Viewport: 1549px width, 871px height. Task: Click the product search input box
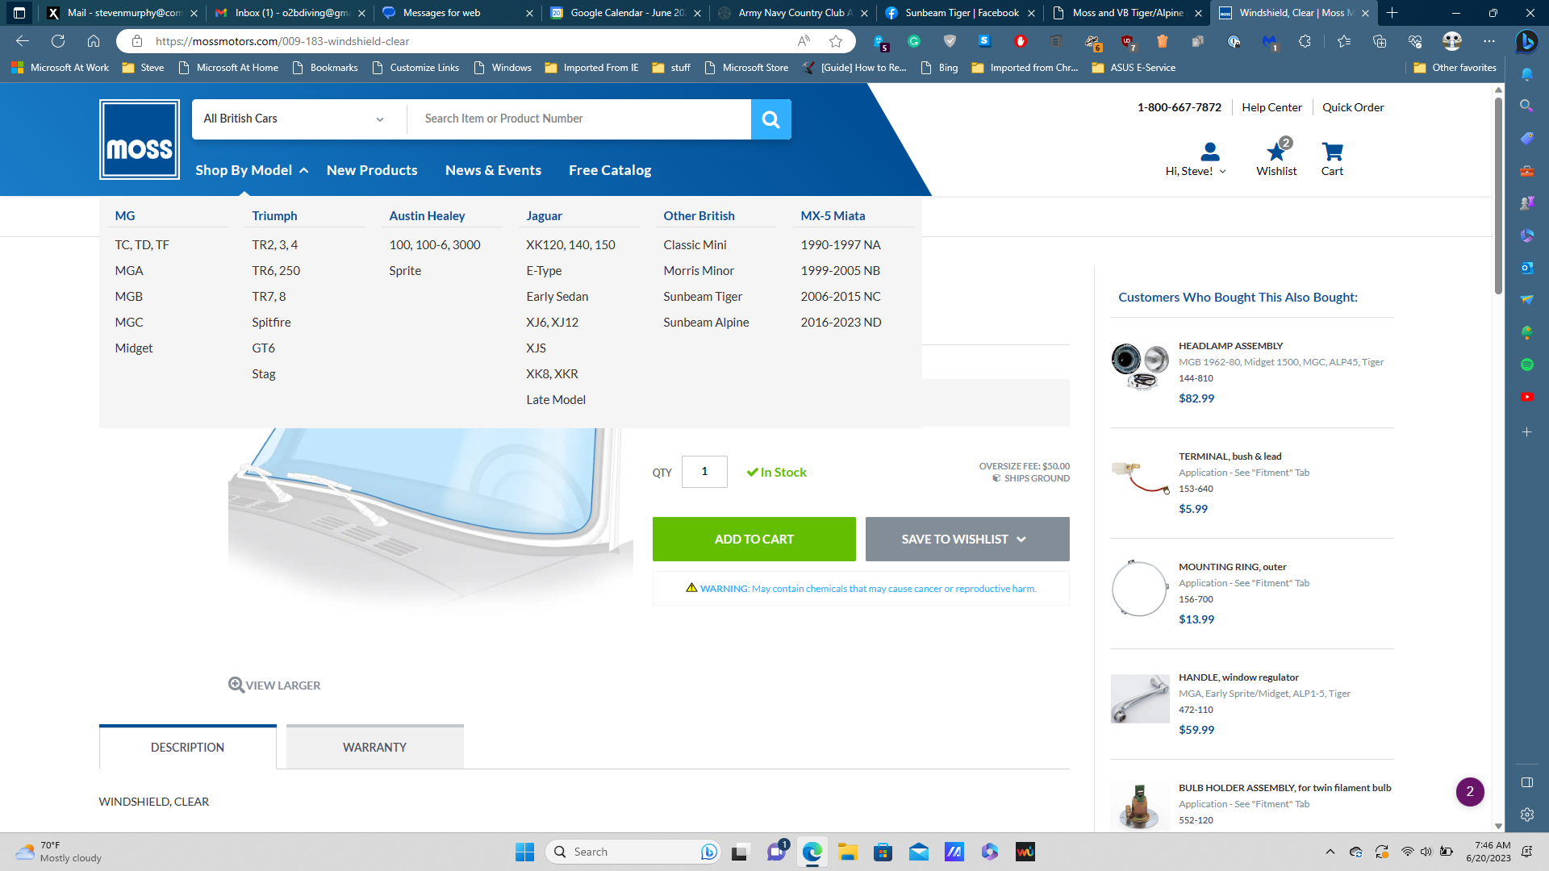tap(579, 119)
